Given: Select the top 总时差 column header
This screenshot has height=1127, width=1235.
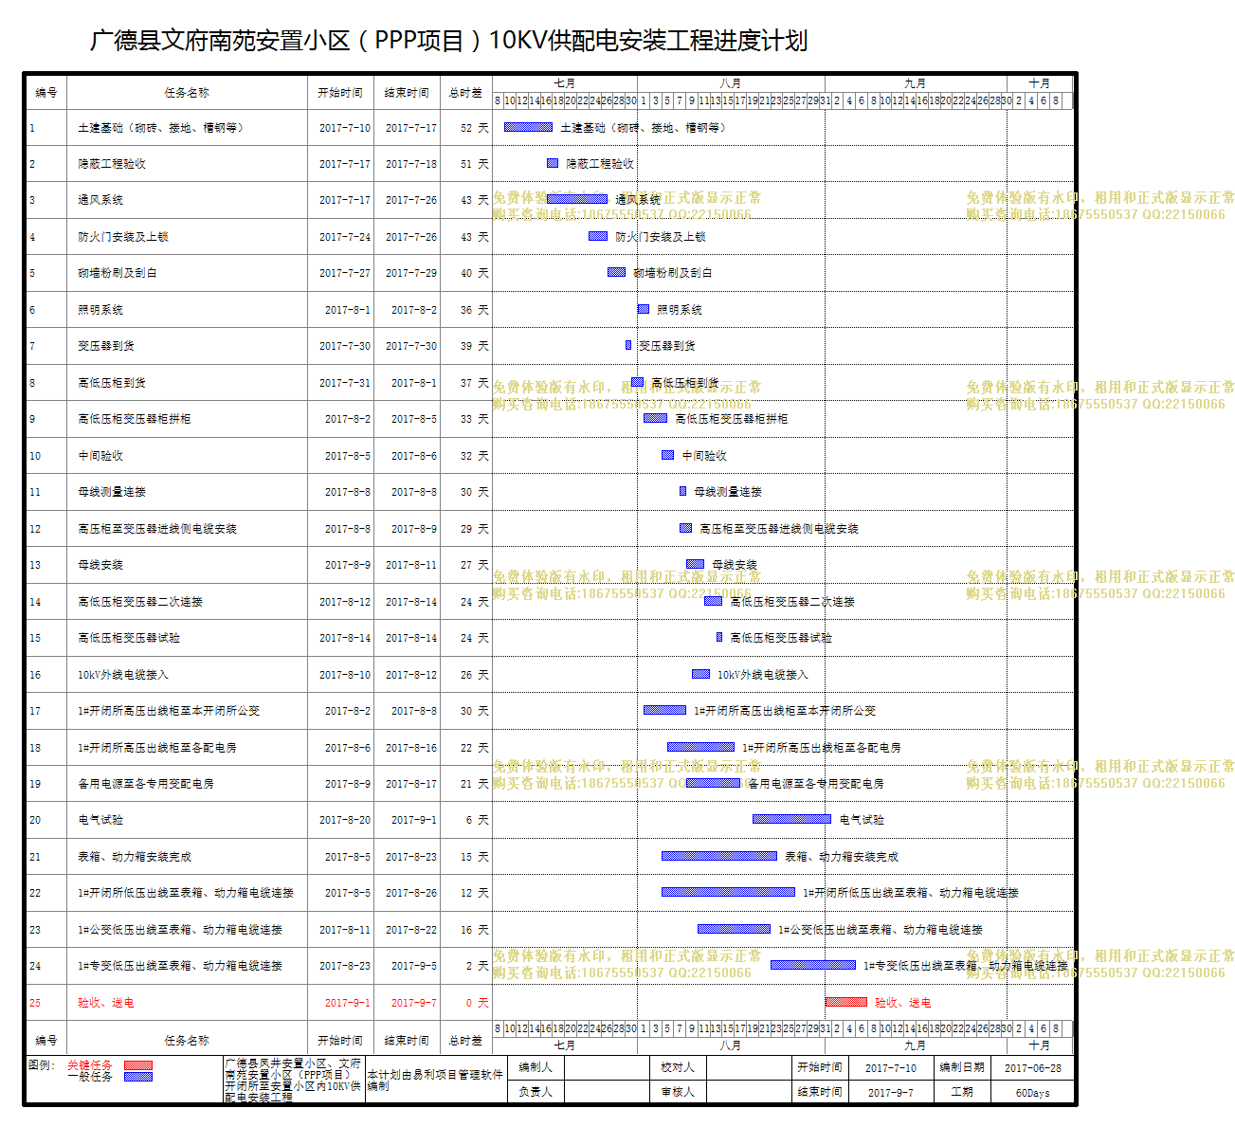Looking at the screenshot, I should tap(465, 92).
